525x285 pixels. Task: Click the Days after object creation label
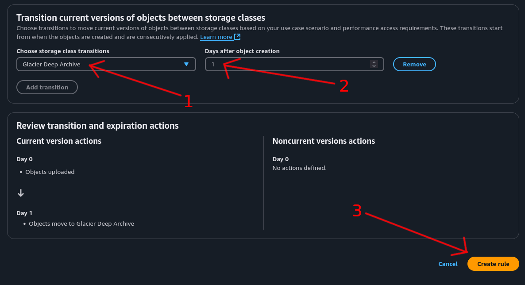(242, 51)
